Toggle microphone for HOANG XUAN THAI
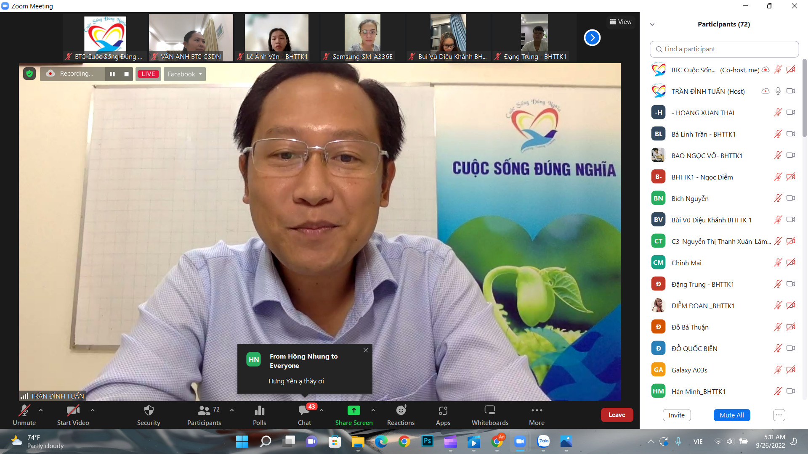This screenshot has width=808, height=454. coord(778,113)
